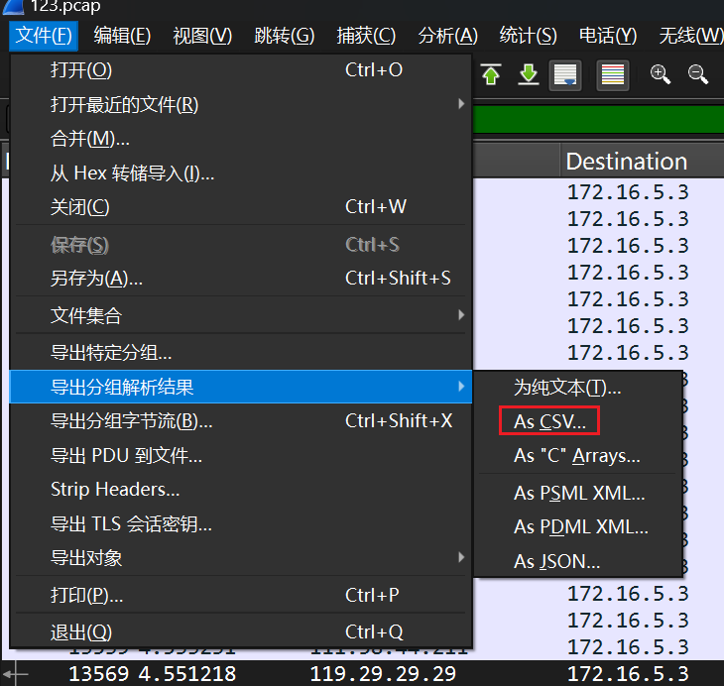
Task: Click the go to first packet icon
Action: 491,74
